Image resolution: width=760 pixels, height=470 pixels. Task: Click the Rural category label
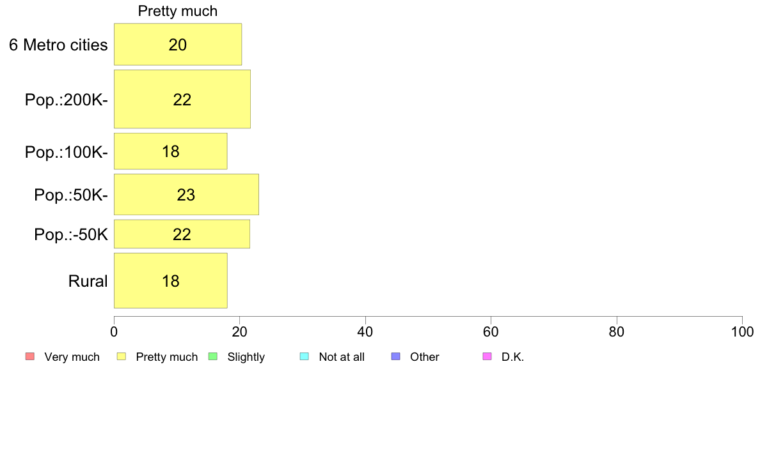pyautogui.click(x=88, y=281)
